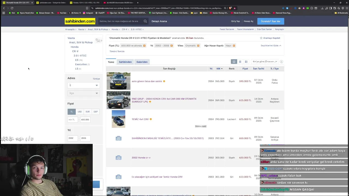Click Tümünü Temizle to clear filters
This screenshot has width=349, height=196.
coord(117,51)
